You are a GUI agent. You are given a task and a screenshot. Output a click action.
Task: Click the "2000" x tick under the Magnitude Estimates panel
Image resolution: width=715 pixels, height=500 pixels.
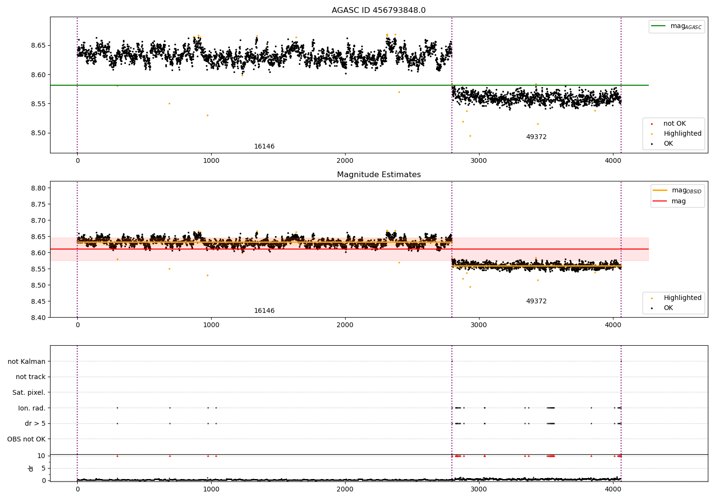345,325
